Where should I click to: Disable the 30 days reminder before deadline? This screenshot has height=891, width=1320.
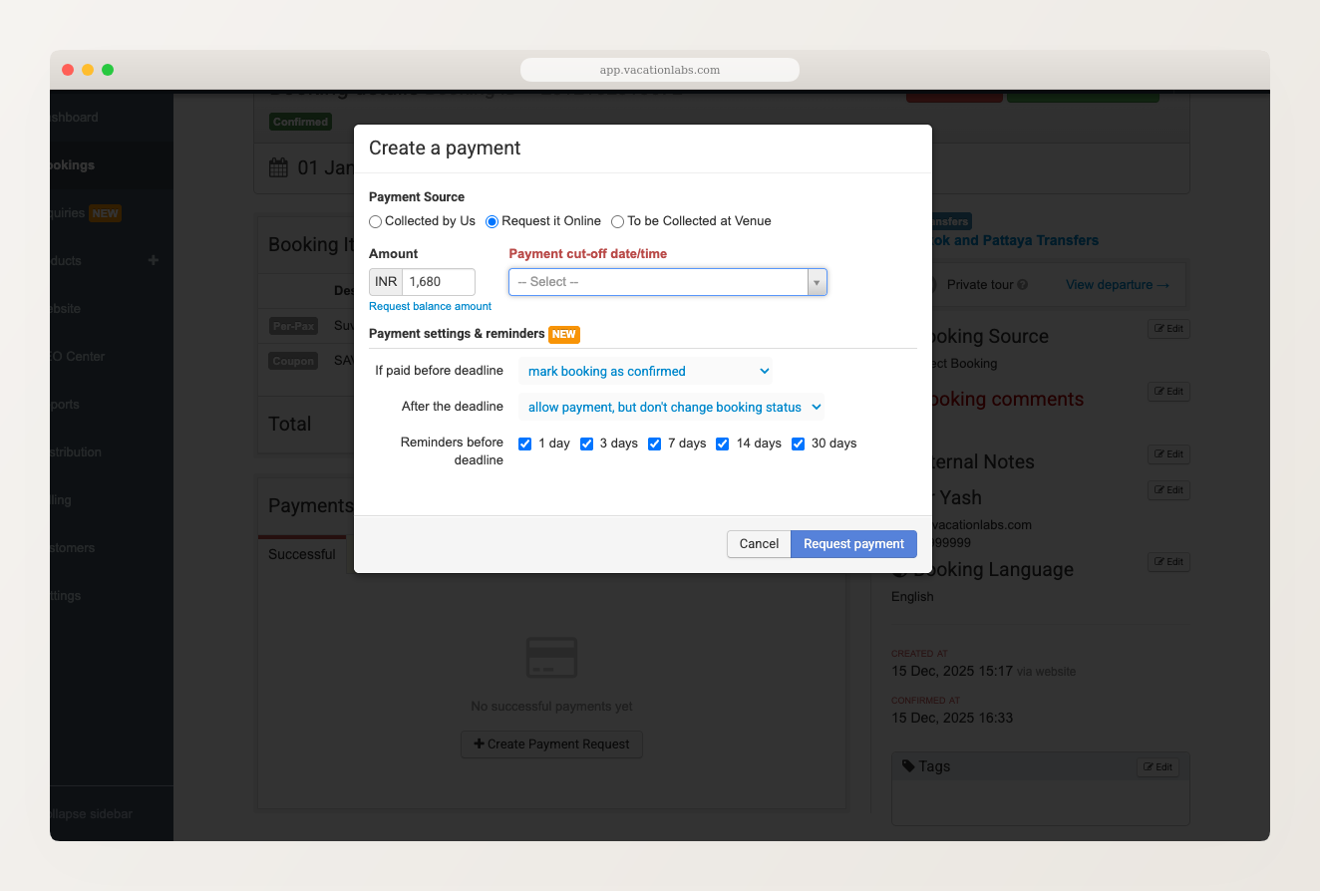click(798, 444)
